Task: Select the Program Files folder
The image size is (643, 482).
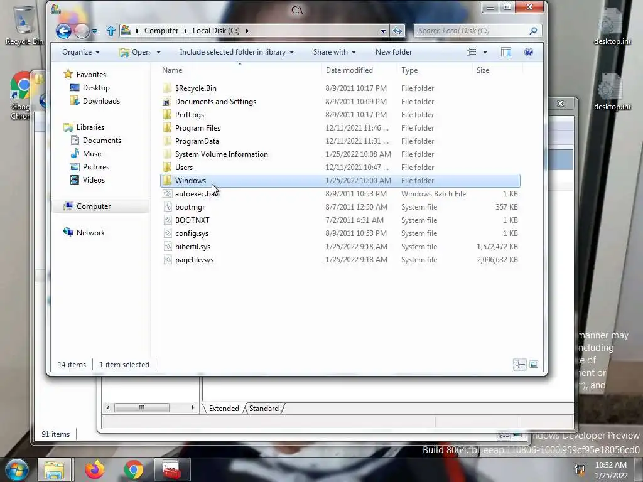Action: (198, 128)
